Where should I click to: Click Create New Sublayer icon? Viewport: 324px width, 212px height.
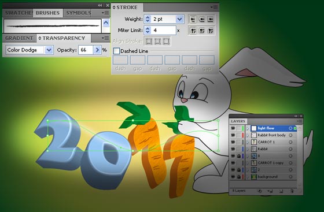[x=270, y=191]
